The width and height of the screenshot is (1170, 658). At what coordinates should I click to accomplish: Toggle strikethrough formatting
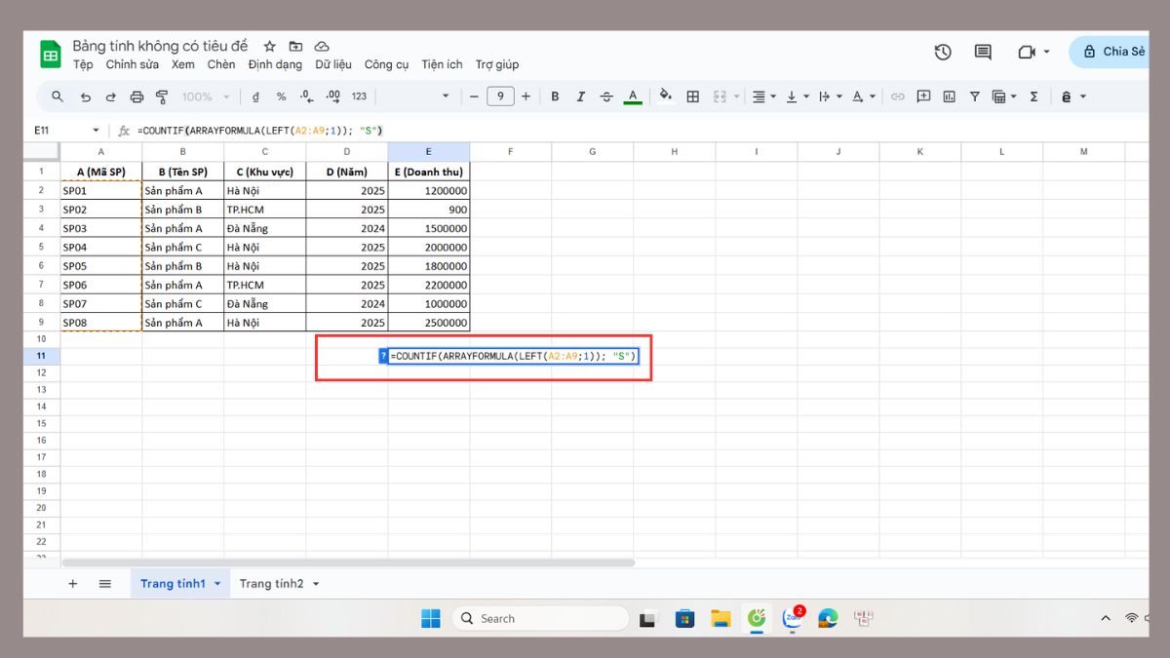pos(606,96)
